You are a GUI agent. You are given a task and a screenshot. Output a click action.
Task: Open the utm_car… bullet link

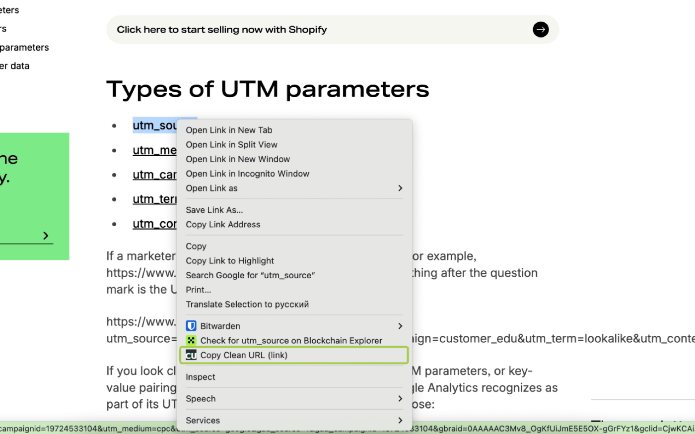click(154, 175)
